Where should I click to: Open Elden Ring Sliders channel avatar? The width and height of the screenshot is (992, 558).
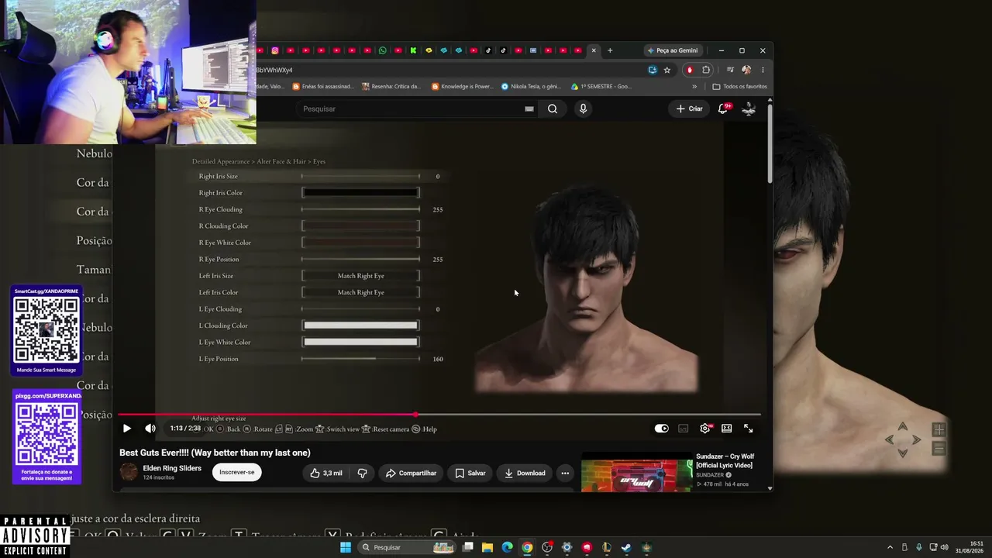pos(129,471)
